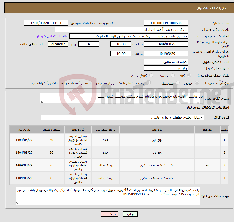Click quantity 20 in row 2
Screen dimensions: 234x222
51,153
